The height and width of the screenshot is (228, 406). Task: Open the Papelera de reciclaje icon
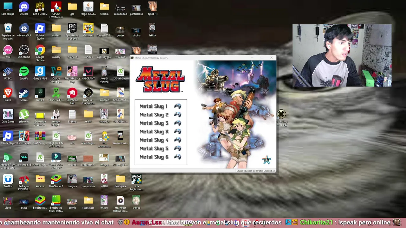click(8, 32)
